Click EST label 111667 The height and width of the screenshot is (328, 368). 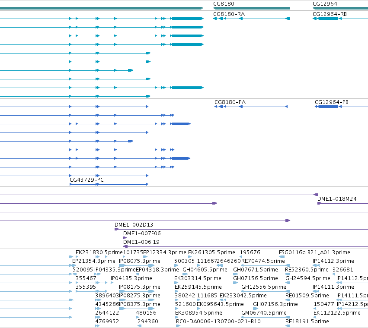point(207,261)
